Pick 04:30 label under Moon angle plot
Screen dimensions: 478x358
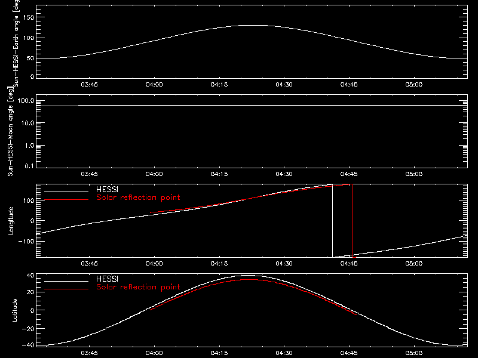coord(284,174)
